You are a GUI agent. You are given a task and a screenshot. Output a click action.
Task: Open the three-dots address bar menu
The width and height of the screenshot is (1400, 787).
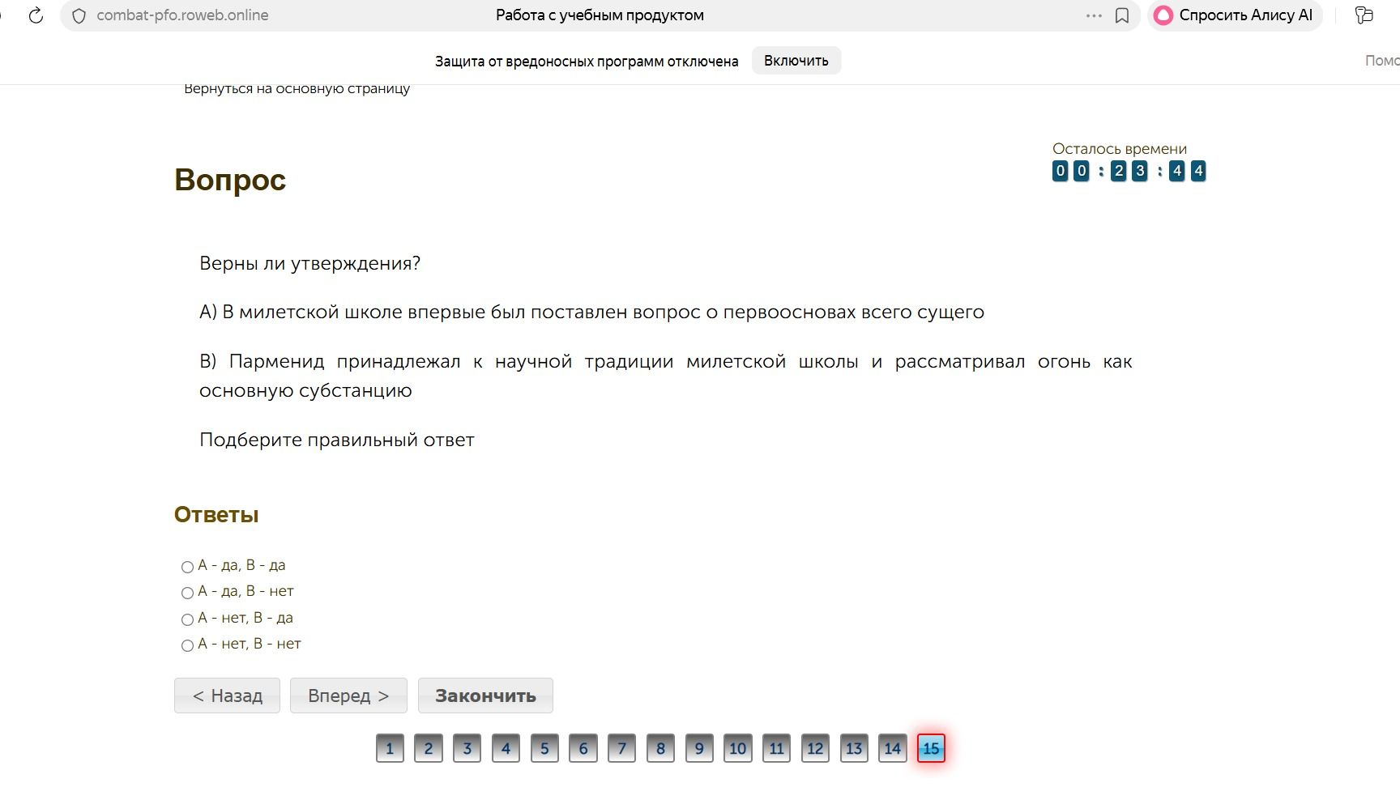[x=1094, y=15]
